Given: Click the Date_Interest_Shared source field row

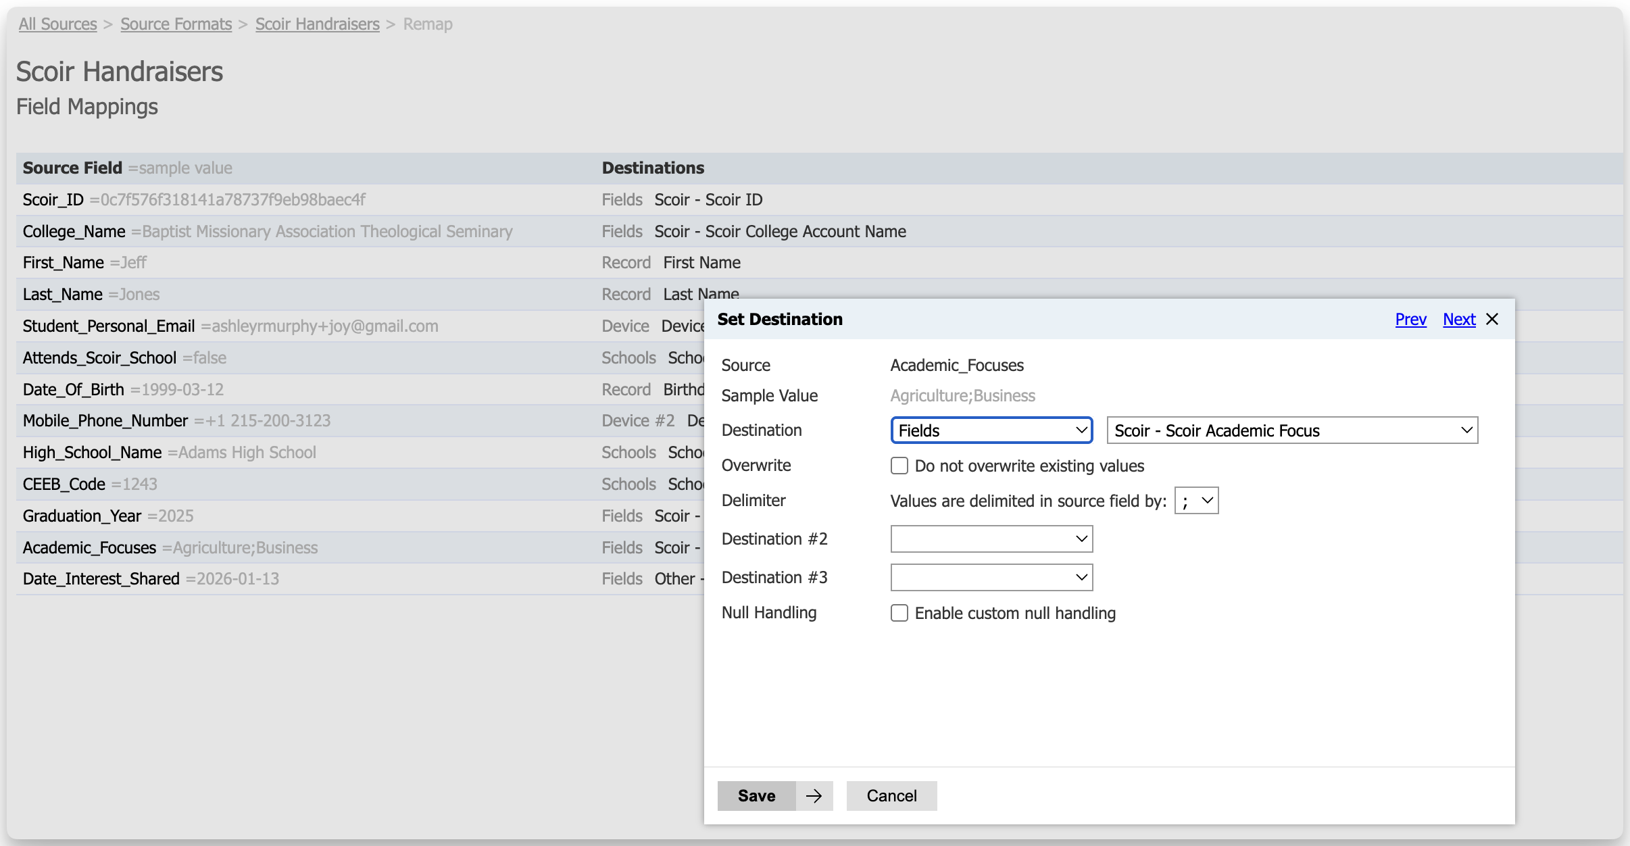Looking at the screenshot, I should click(101, 579).
